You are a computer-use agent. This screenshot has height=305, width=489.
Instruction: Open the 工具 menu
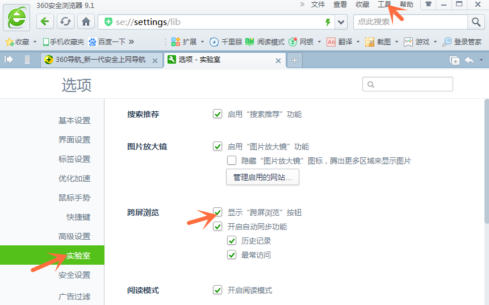(x=384, y=5)
